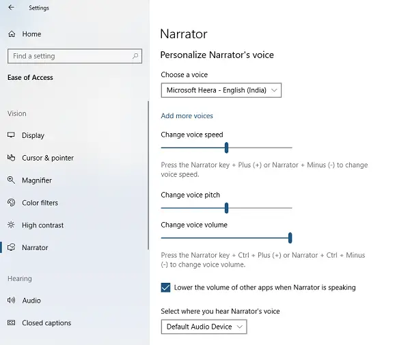Click the Magnifier sidebar icon
This screenshot has height=345, width=410.
pyautogui.click(x=11, y=180)
